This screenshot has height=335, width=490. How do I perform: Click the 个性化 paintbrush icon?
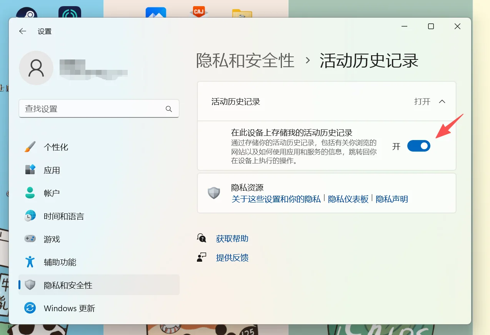pyautogui.click(x=30, y=147)
